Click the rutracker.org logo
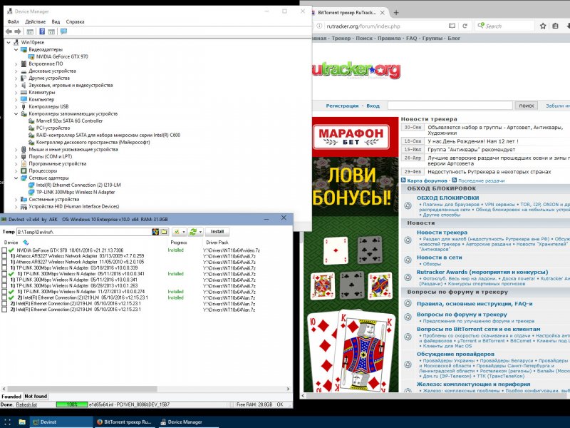The height and width of the screenshot is (428, 570). pos(356,70)
